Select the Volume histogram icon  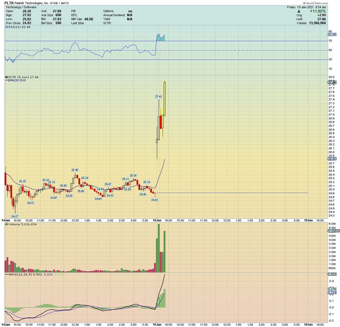pos(6,224)
